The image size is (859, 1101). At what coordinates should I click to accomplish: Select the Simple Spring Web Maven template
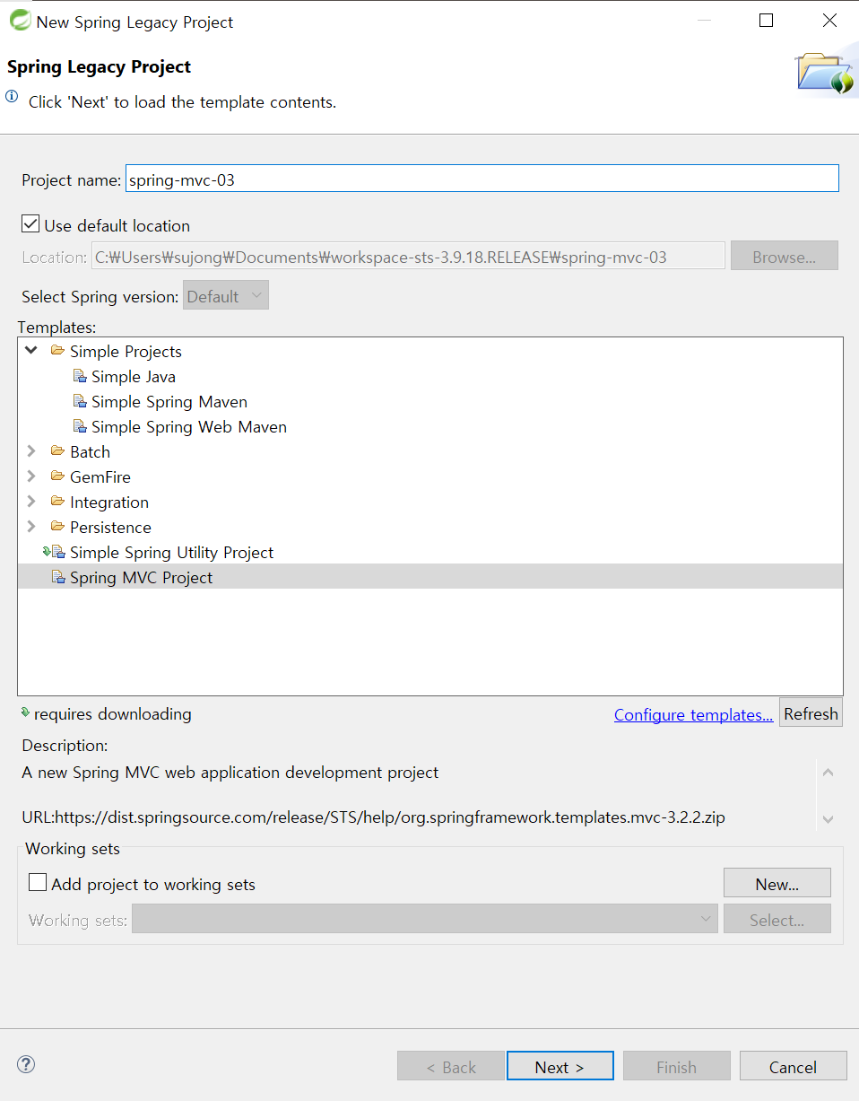click(x=189, y=427)
